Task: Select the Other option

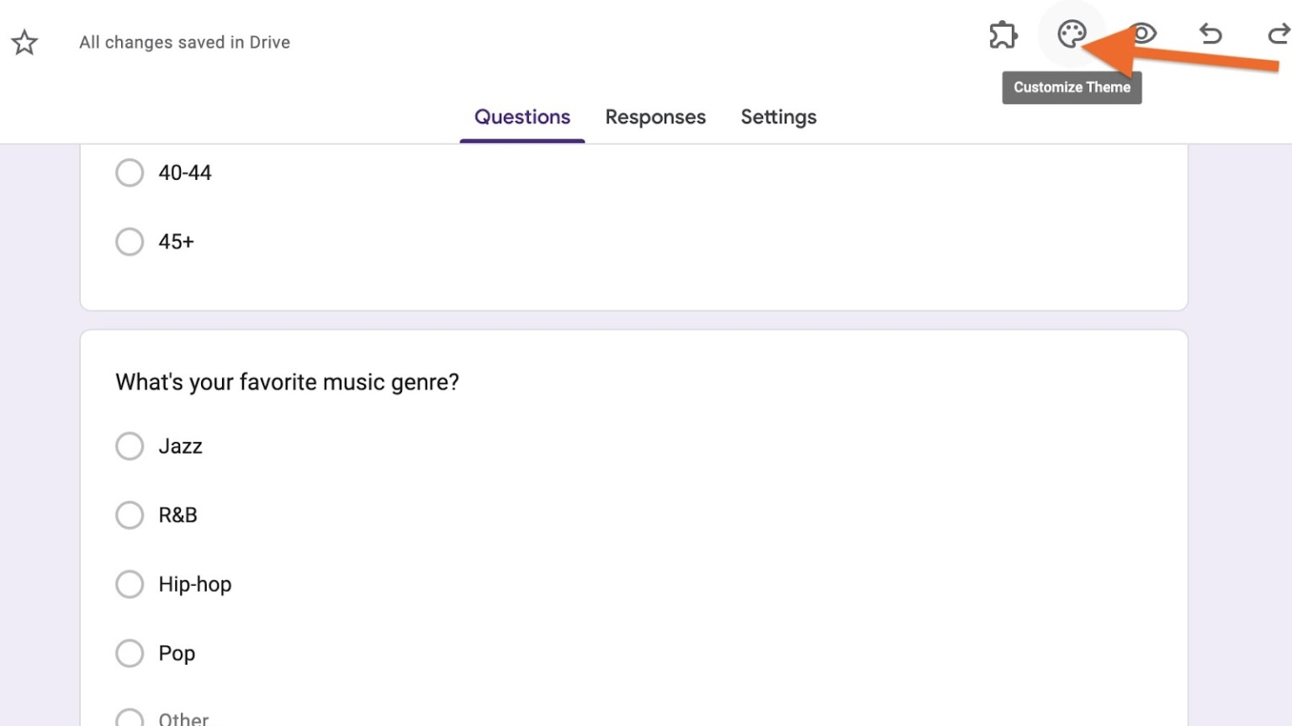Action: click(130, 718)
